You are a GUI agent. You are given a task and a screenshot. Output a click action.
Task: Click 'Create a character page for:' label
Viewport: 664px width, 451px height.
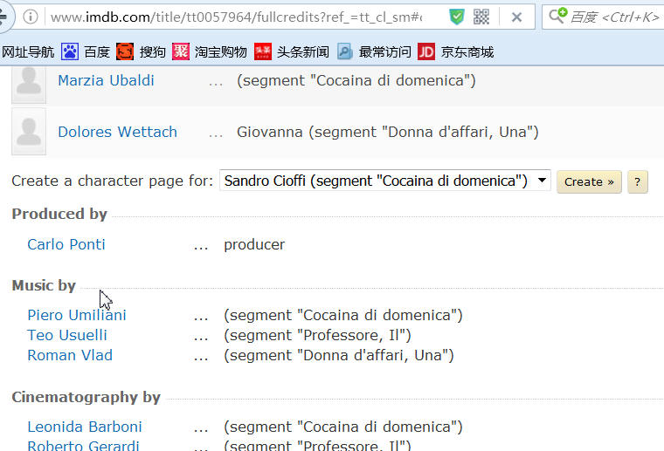(x=112, y=181)
